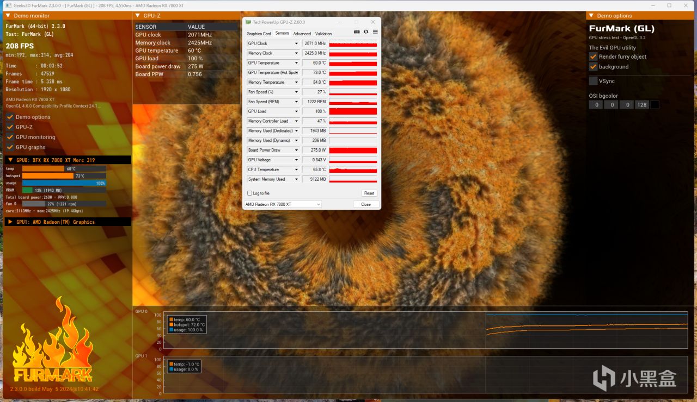Click the Resolution 1920 x 1080 line
The height and width of the screenshot is (402, 697).
[38, 90]
